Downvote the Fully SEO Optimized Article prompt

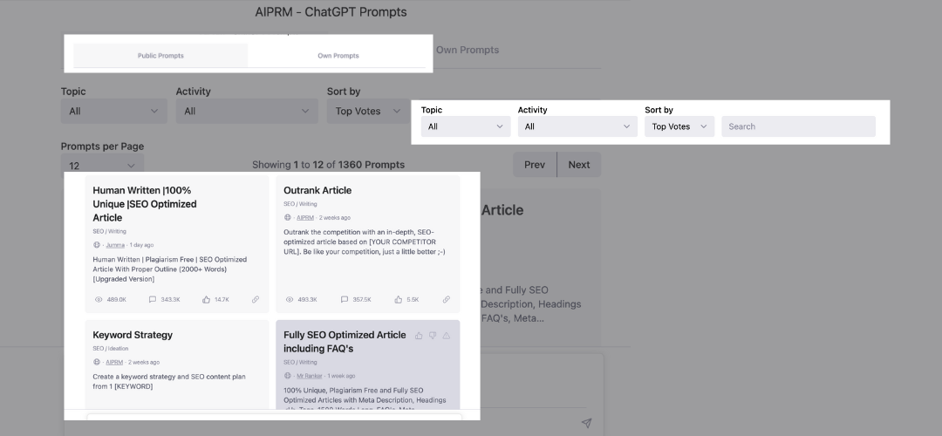(433, 336)
